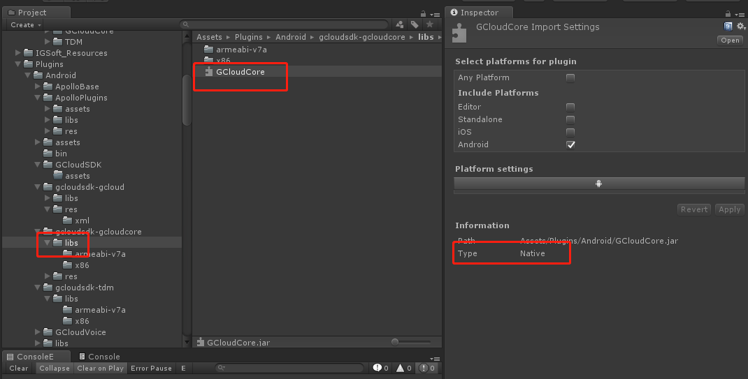Click the bin folder icon in tree
This screenshot has height=379, width=748.
[x=48, y=154]
